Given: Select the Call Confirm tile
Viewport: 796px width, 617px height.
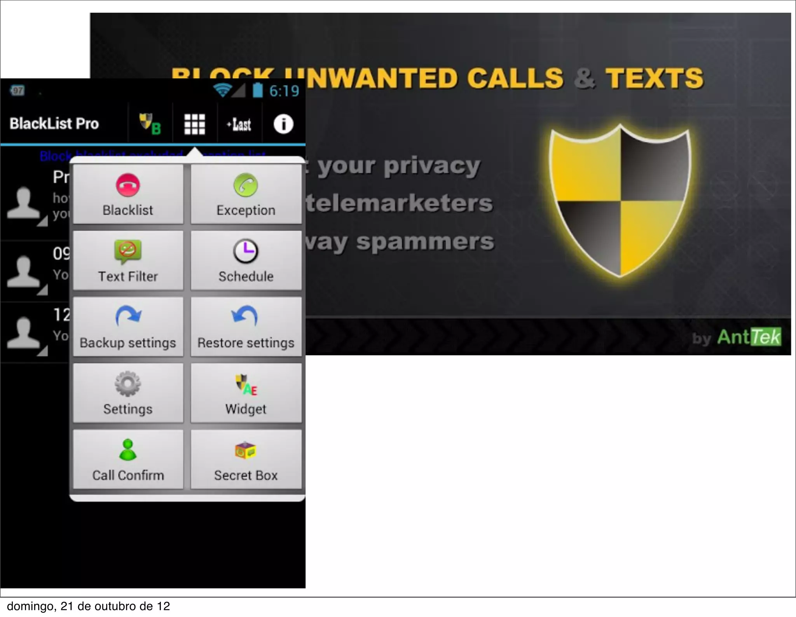Looking at the screenshot, I should 128,460.
